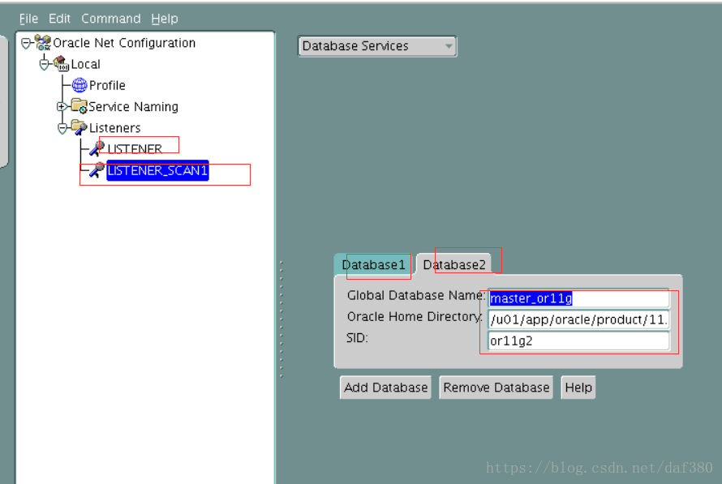
Task: Click the Remove Database button
Action: click(x=496, y=388)
